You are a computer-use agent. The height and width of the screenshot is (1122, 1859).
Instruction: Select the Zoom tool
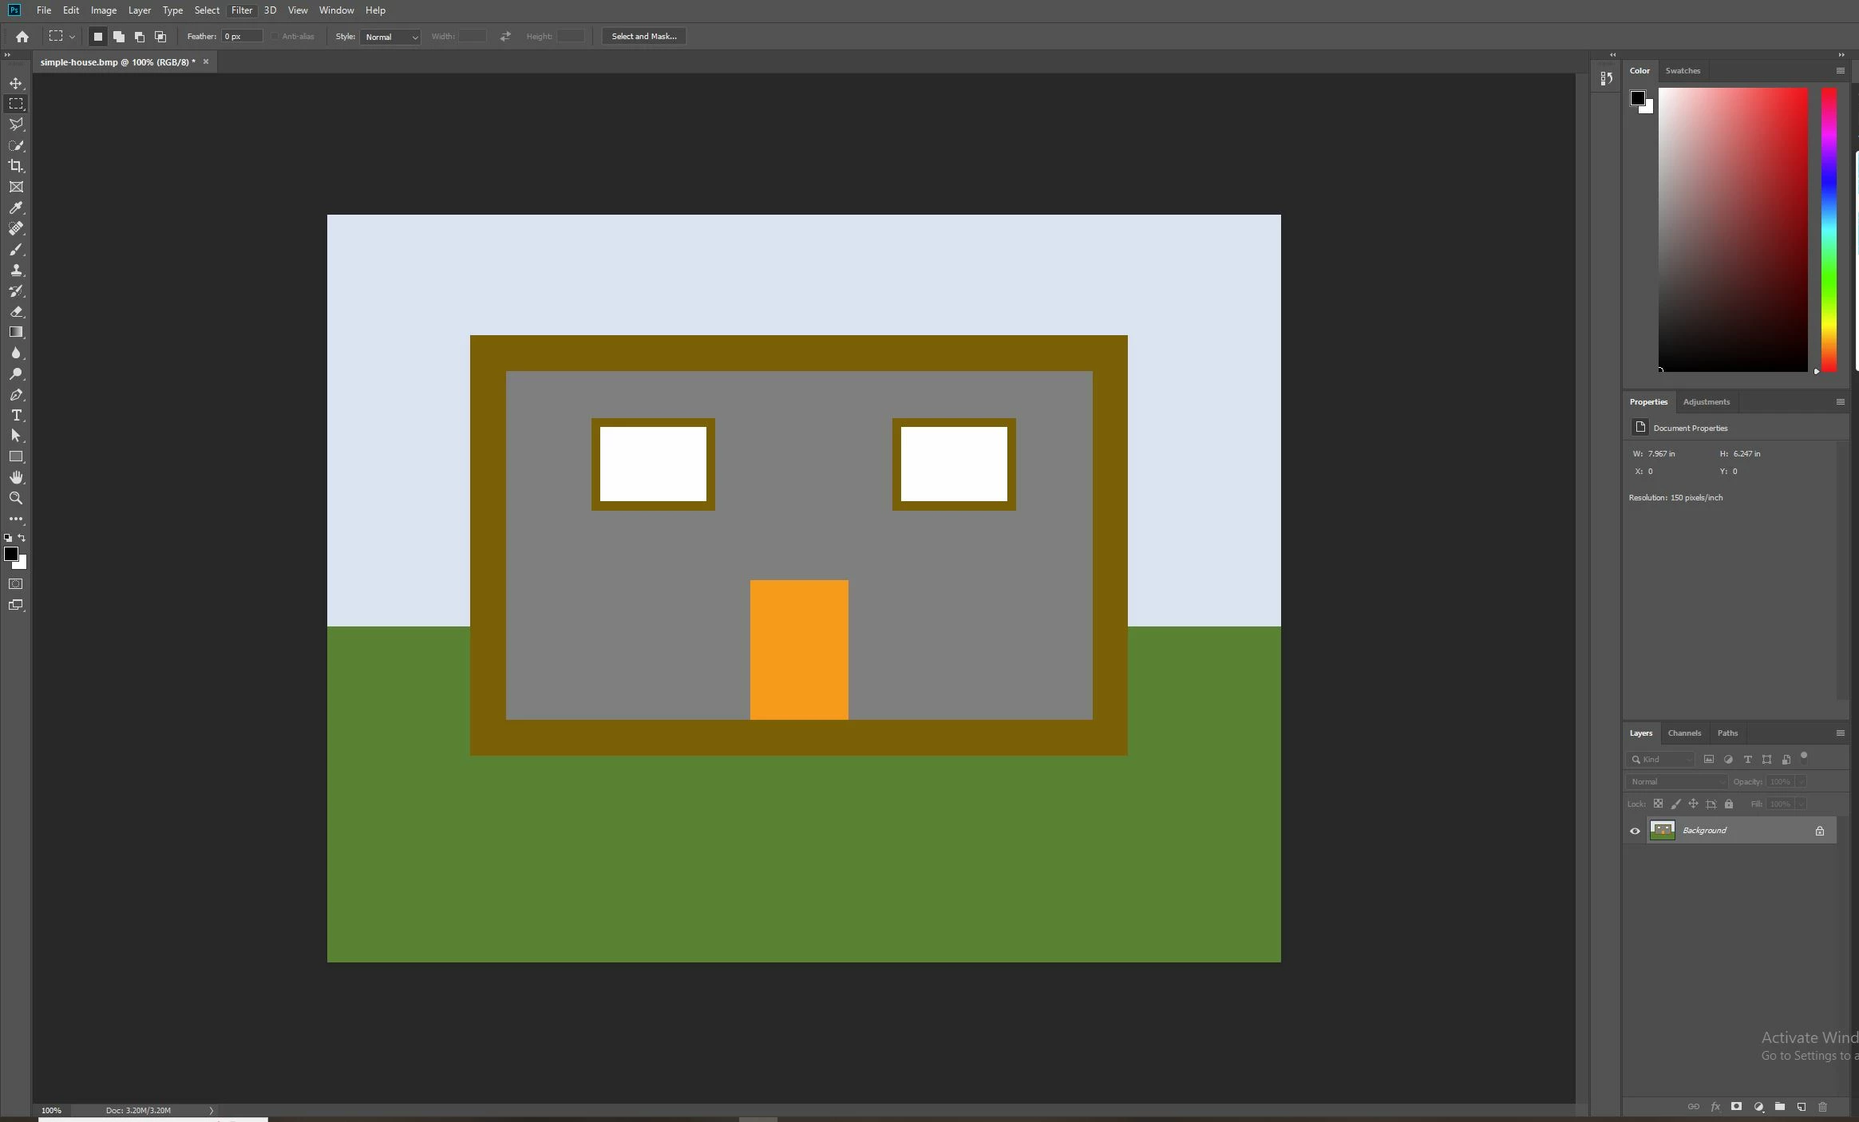(x=16, y=498)
